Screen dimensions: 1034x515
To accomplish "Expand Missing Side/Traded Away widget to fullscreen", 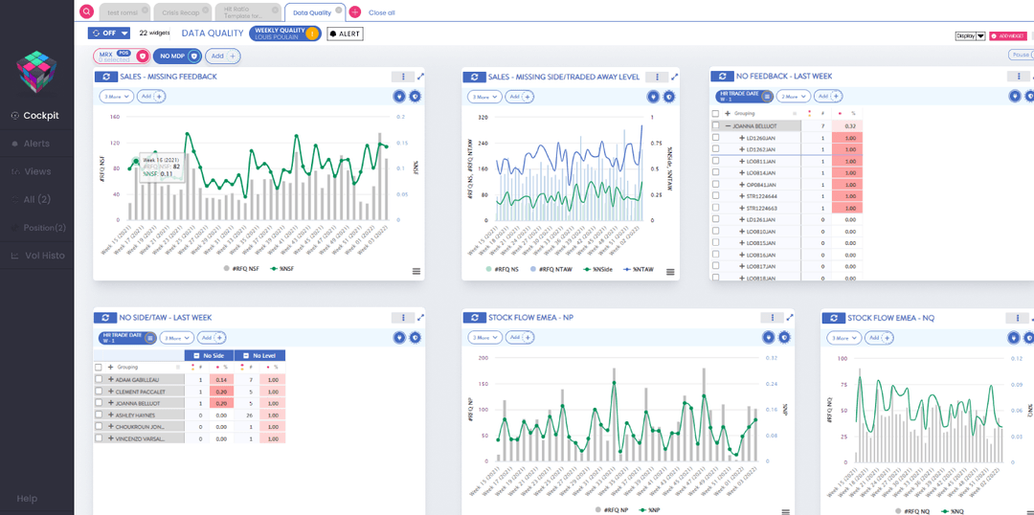I will [x=674, y=77].
